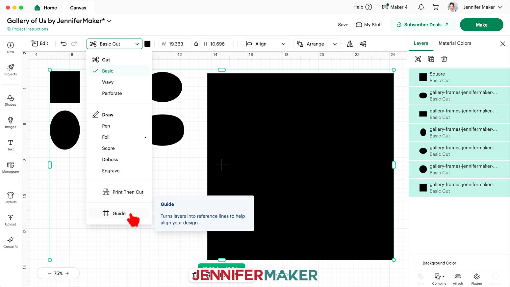Click the Undo arrow
This screenshot has width=510, height=287.
pyautogui.click(x=64, y=44)
